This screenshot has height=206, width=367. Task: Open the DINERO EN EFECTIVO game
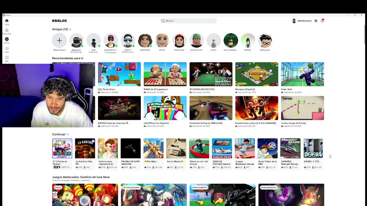click(211, 74)
